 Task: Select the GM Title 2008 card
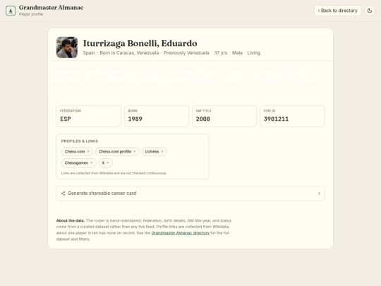[224, 116]
